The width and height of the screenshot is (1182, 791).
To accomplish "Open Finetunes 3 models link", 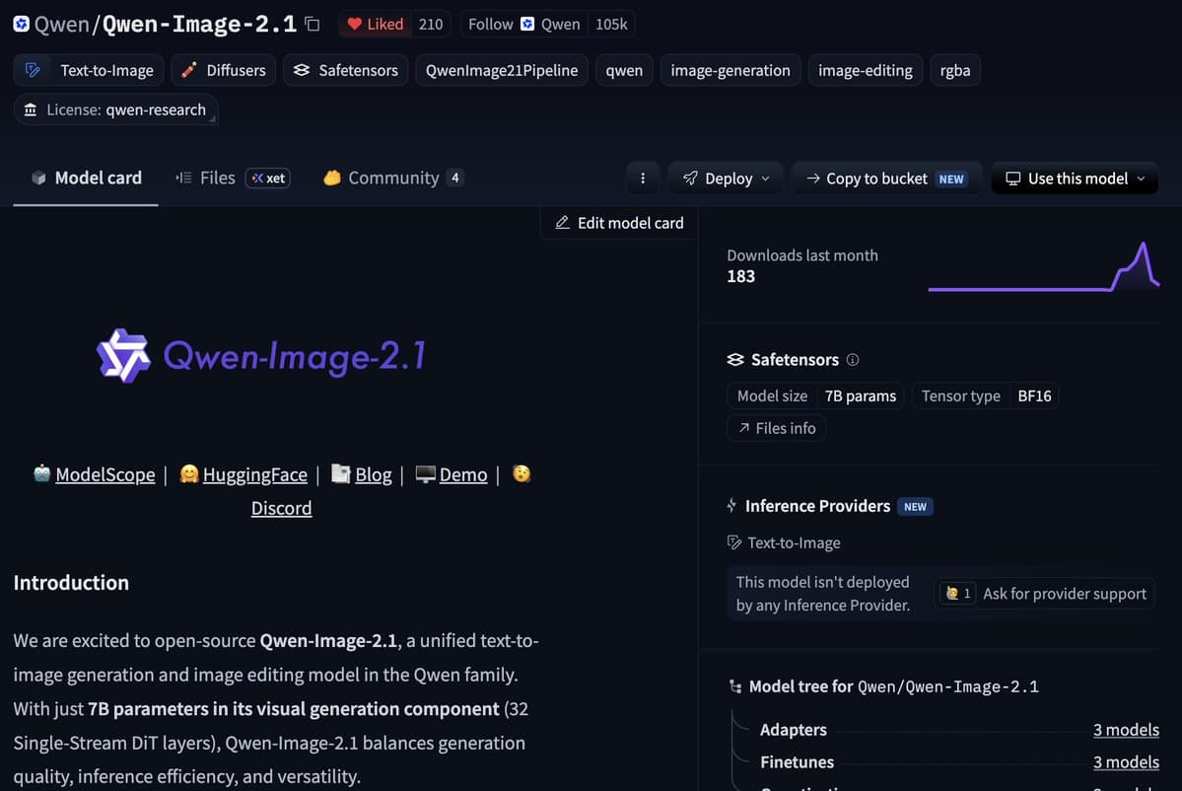I will [1126, 762].
